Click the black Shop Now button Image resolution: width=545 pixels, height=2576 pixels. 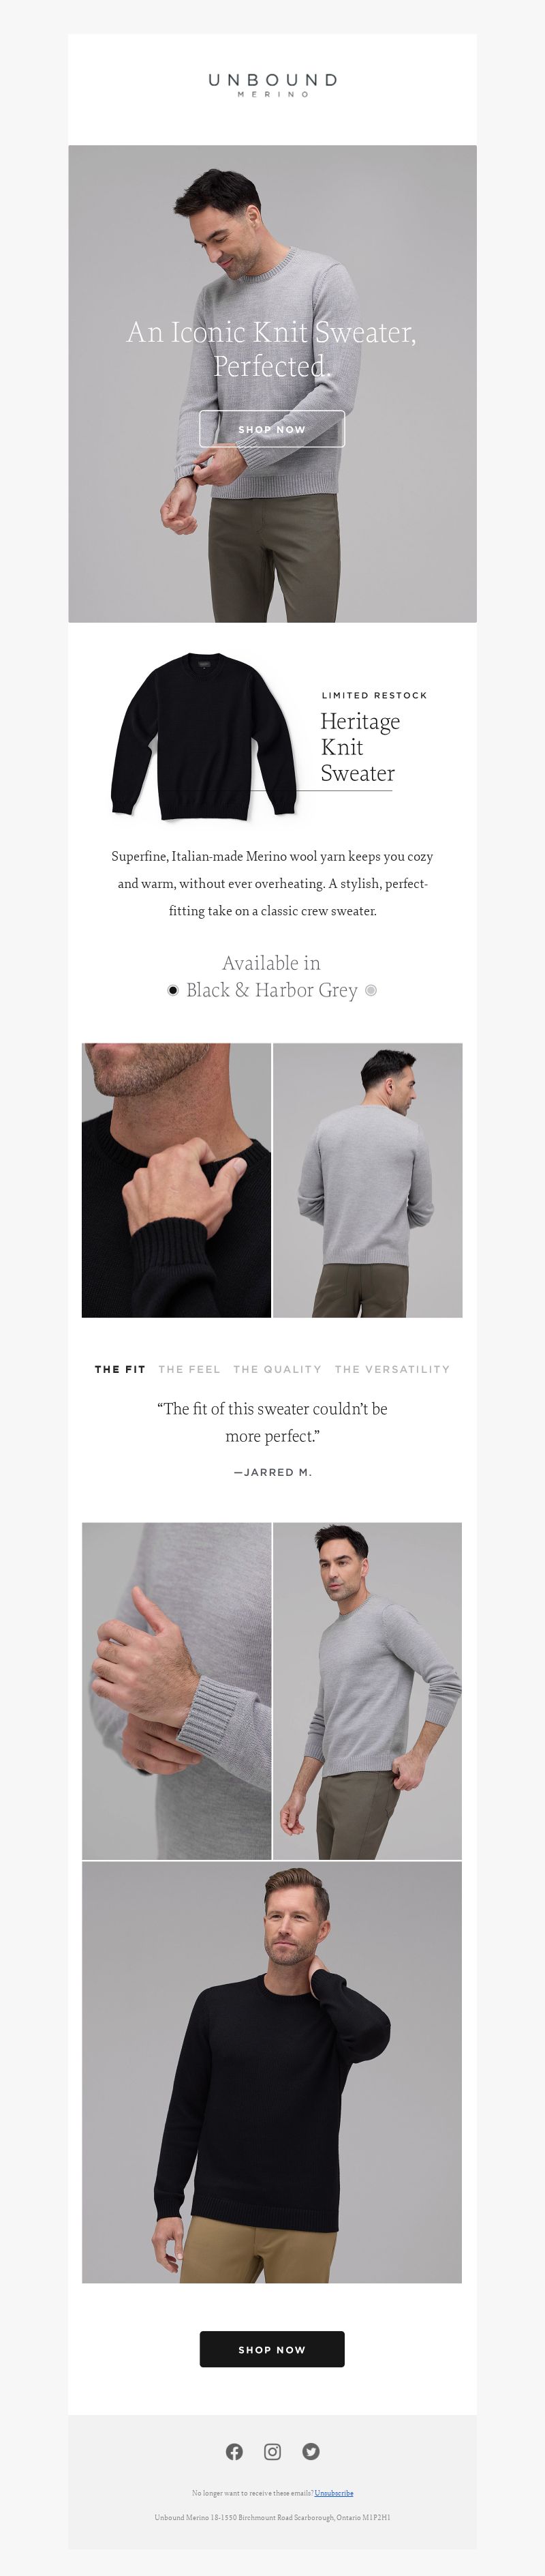click(x=272, y=2349)
